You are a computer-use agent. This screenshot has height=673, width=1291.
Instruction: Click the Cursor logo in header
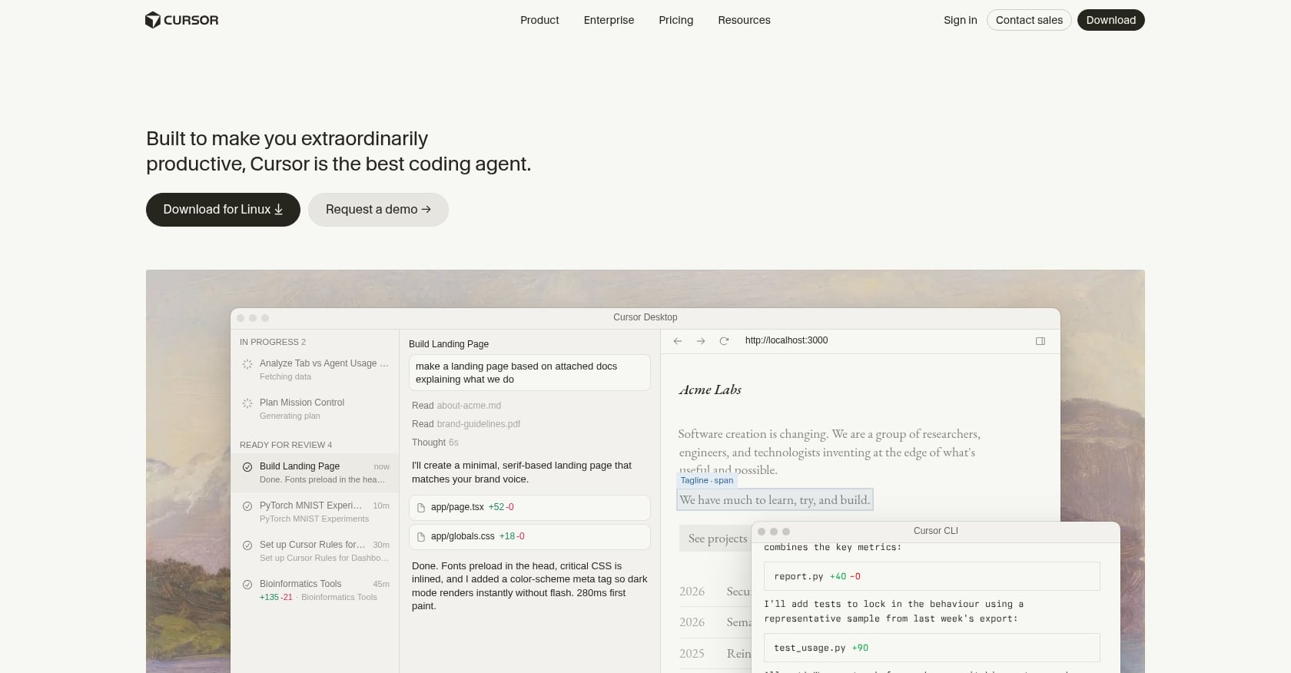[x=181, y=20]
